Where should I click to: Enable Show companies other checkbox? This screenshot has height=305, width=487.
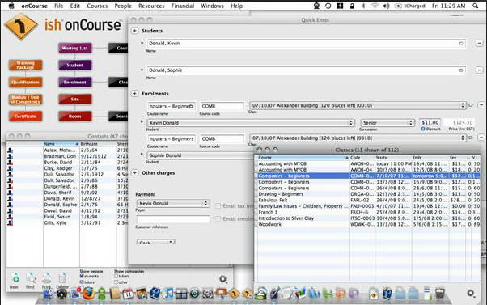116,282
